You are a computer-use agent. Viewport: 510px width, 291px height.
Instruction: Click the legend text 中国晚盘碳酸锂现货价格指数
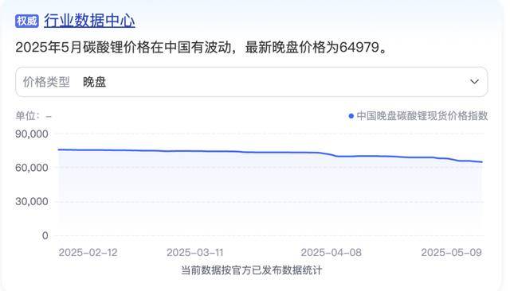coord(422,116)
